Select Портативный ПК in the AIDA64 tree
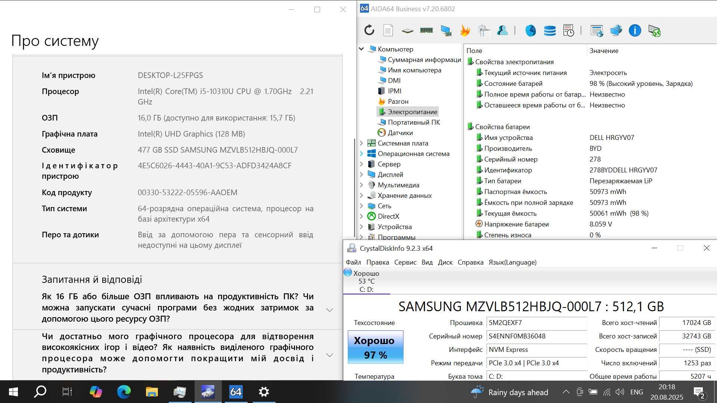 409,122
